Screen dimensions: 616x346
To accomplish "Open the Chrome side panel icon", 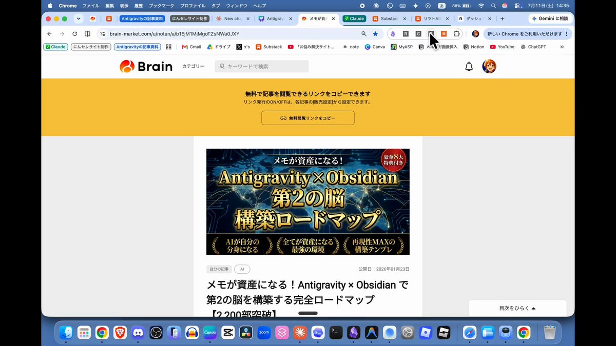I will (87, 34).
